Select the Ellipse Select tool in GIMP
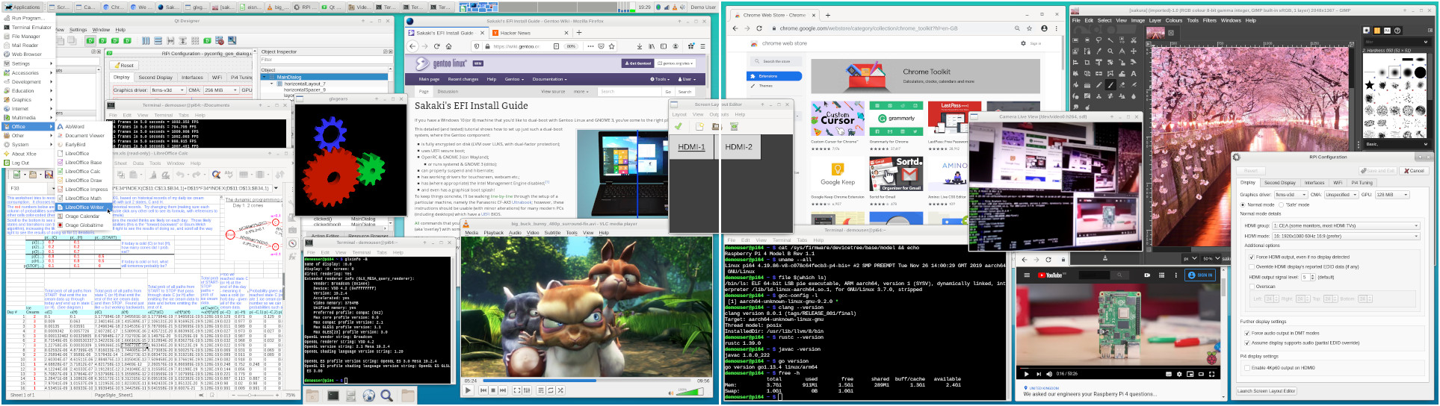The width and height of the screenshot is (1440, 406). (1087, 40)
